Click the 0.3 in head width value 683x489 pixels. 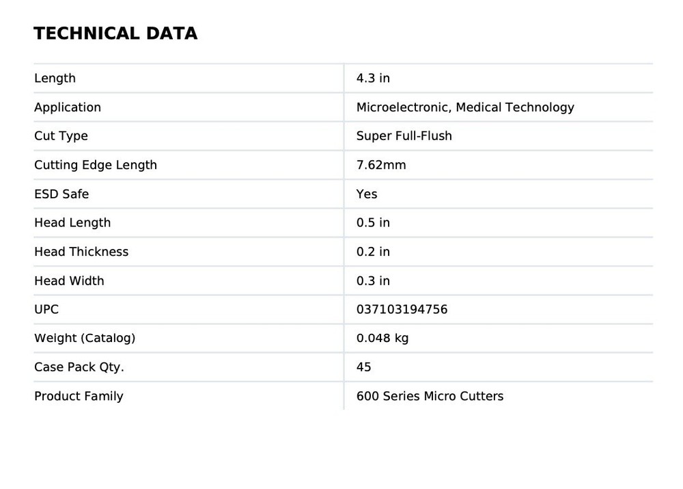point(373,281)
